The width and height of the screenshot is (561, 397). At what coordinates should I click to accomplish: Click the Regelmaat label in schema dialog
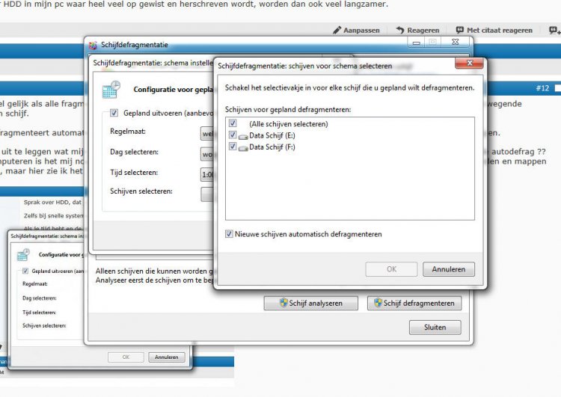(x=128, y=132)
